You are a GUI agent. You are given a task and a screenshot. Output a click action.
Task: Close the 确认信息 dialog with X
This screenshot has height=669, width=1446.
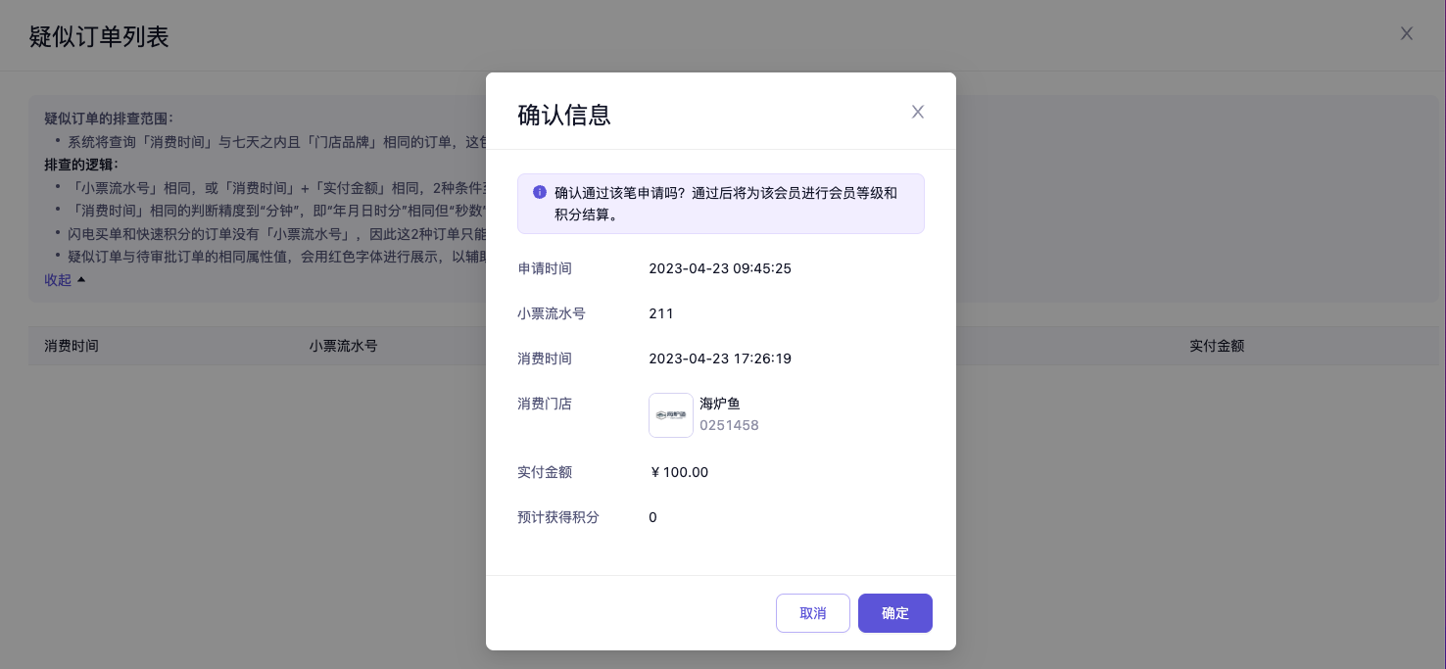click(918, 112)
